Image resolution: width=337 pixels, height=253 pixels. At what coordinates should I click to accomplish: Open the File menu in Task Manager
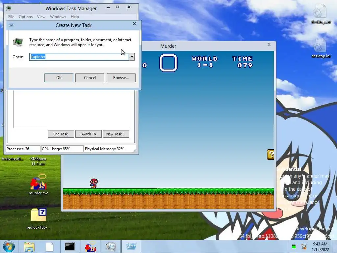pyautogui.click(x=11, y=17)
